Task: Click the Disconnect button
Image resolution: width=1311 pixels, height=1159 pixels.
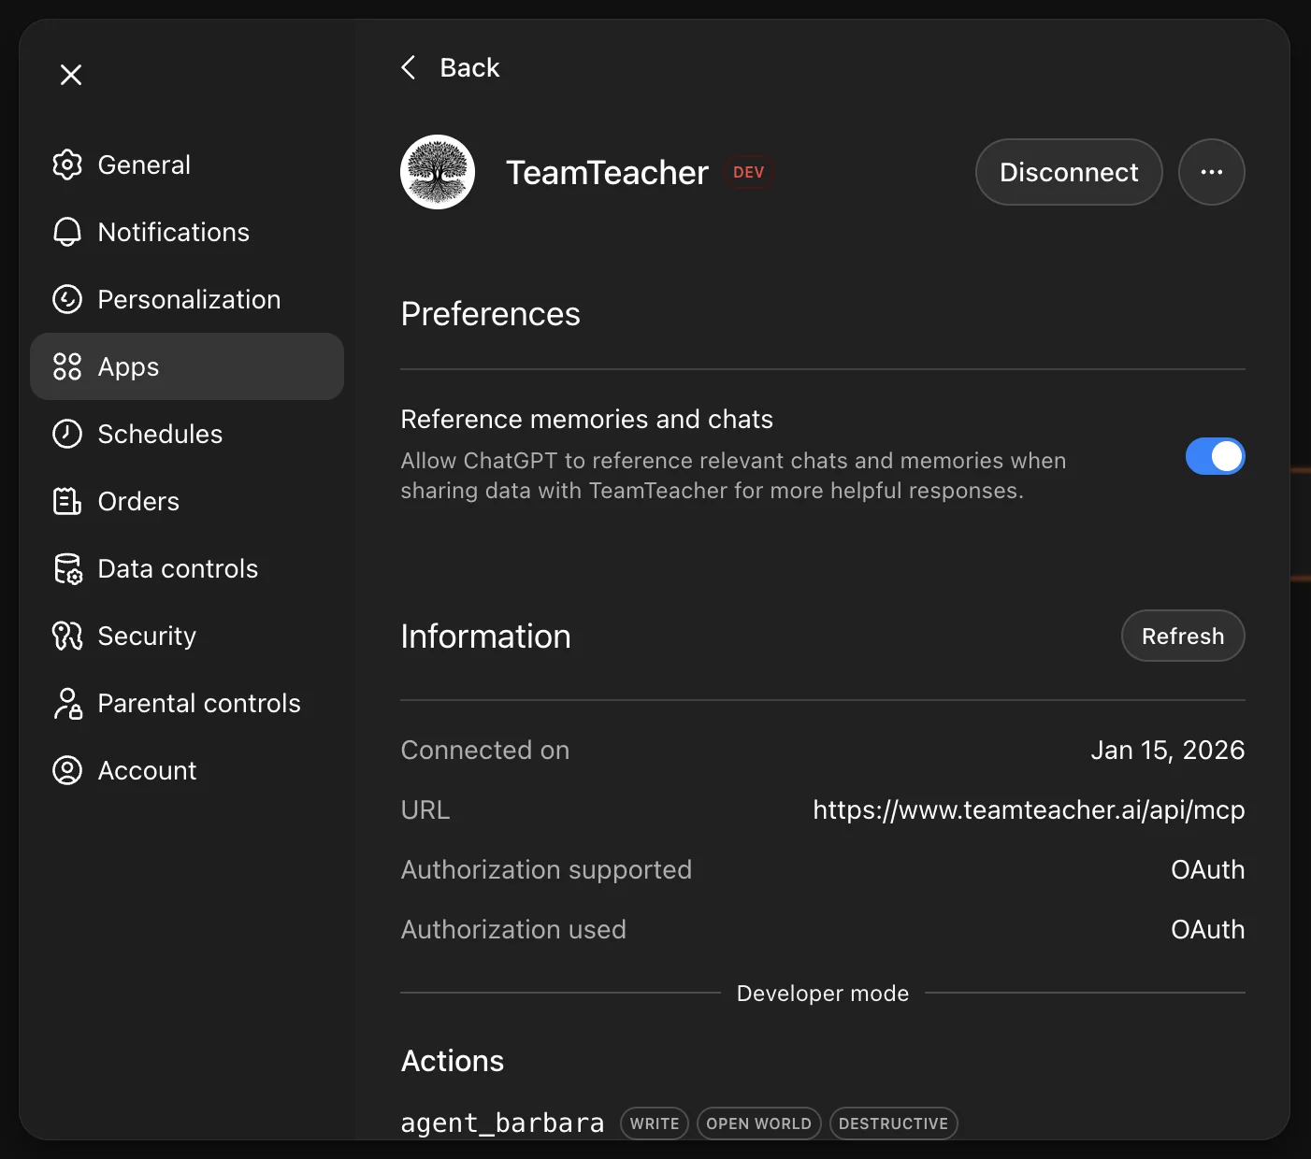Action: [1068, 172]
